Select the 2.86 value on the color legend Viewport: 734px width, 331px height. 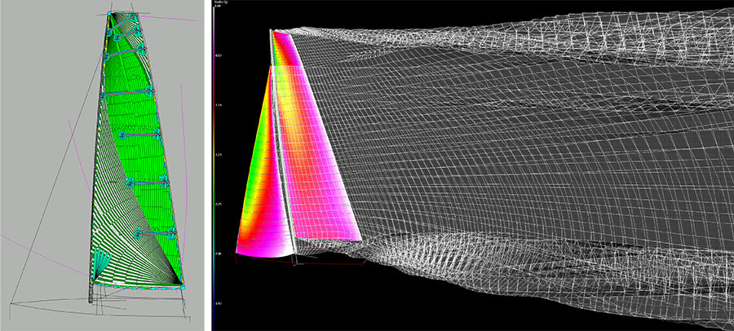pos(218,254)
